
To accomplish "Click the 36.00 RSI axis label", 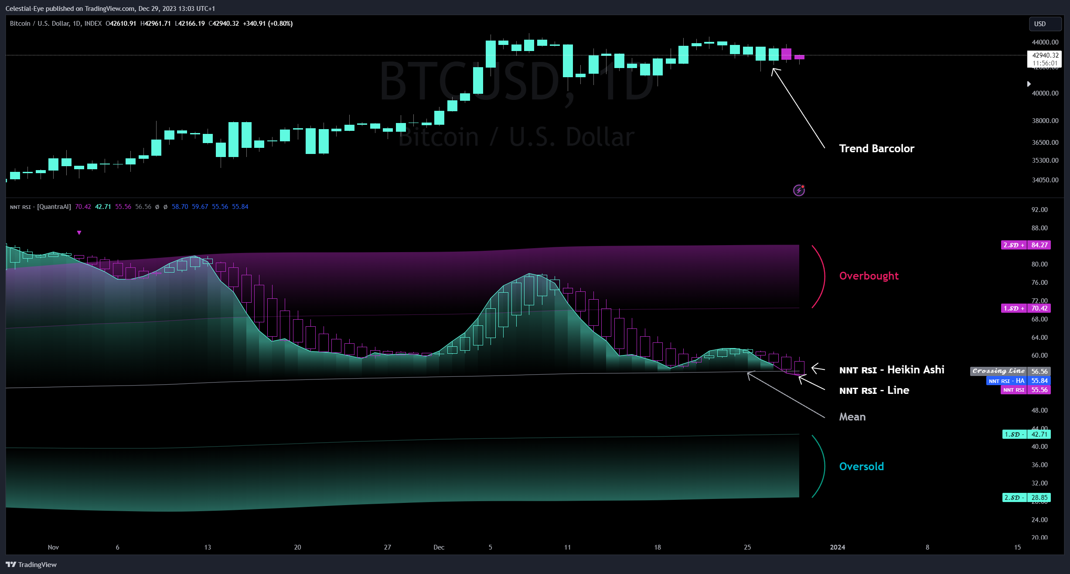I will pyautogui.click(x=1039, y=465).
